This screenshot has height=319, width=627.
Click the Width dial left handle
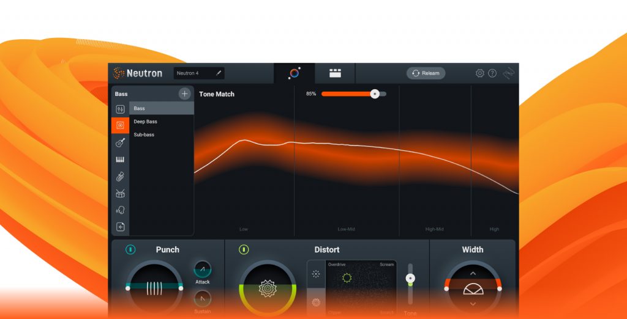pos(446,288)
